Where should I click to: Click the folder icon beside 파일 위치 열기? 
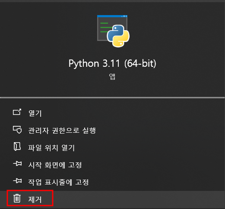(x=17, y=147)
